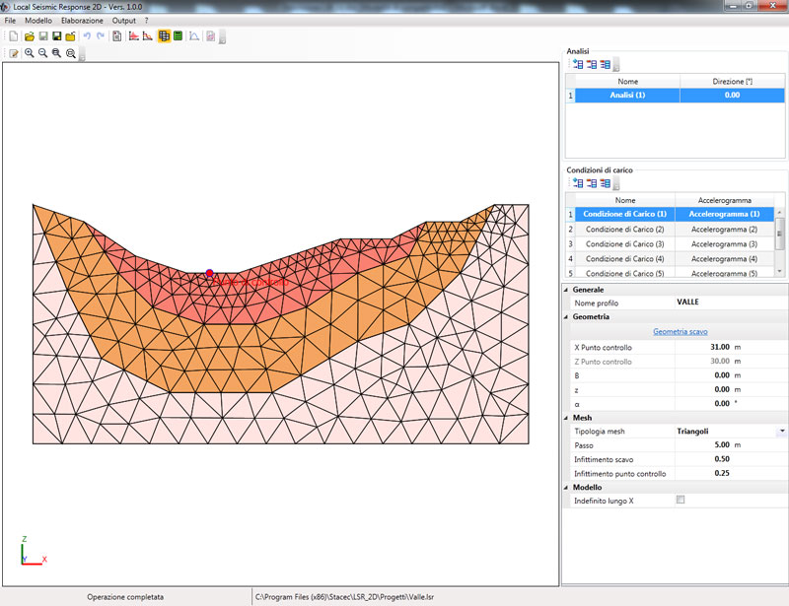Edit the B value field
The image size is (789, 606).
point(729,375)
